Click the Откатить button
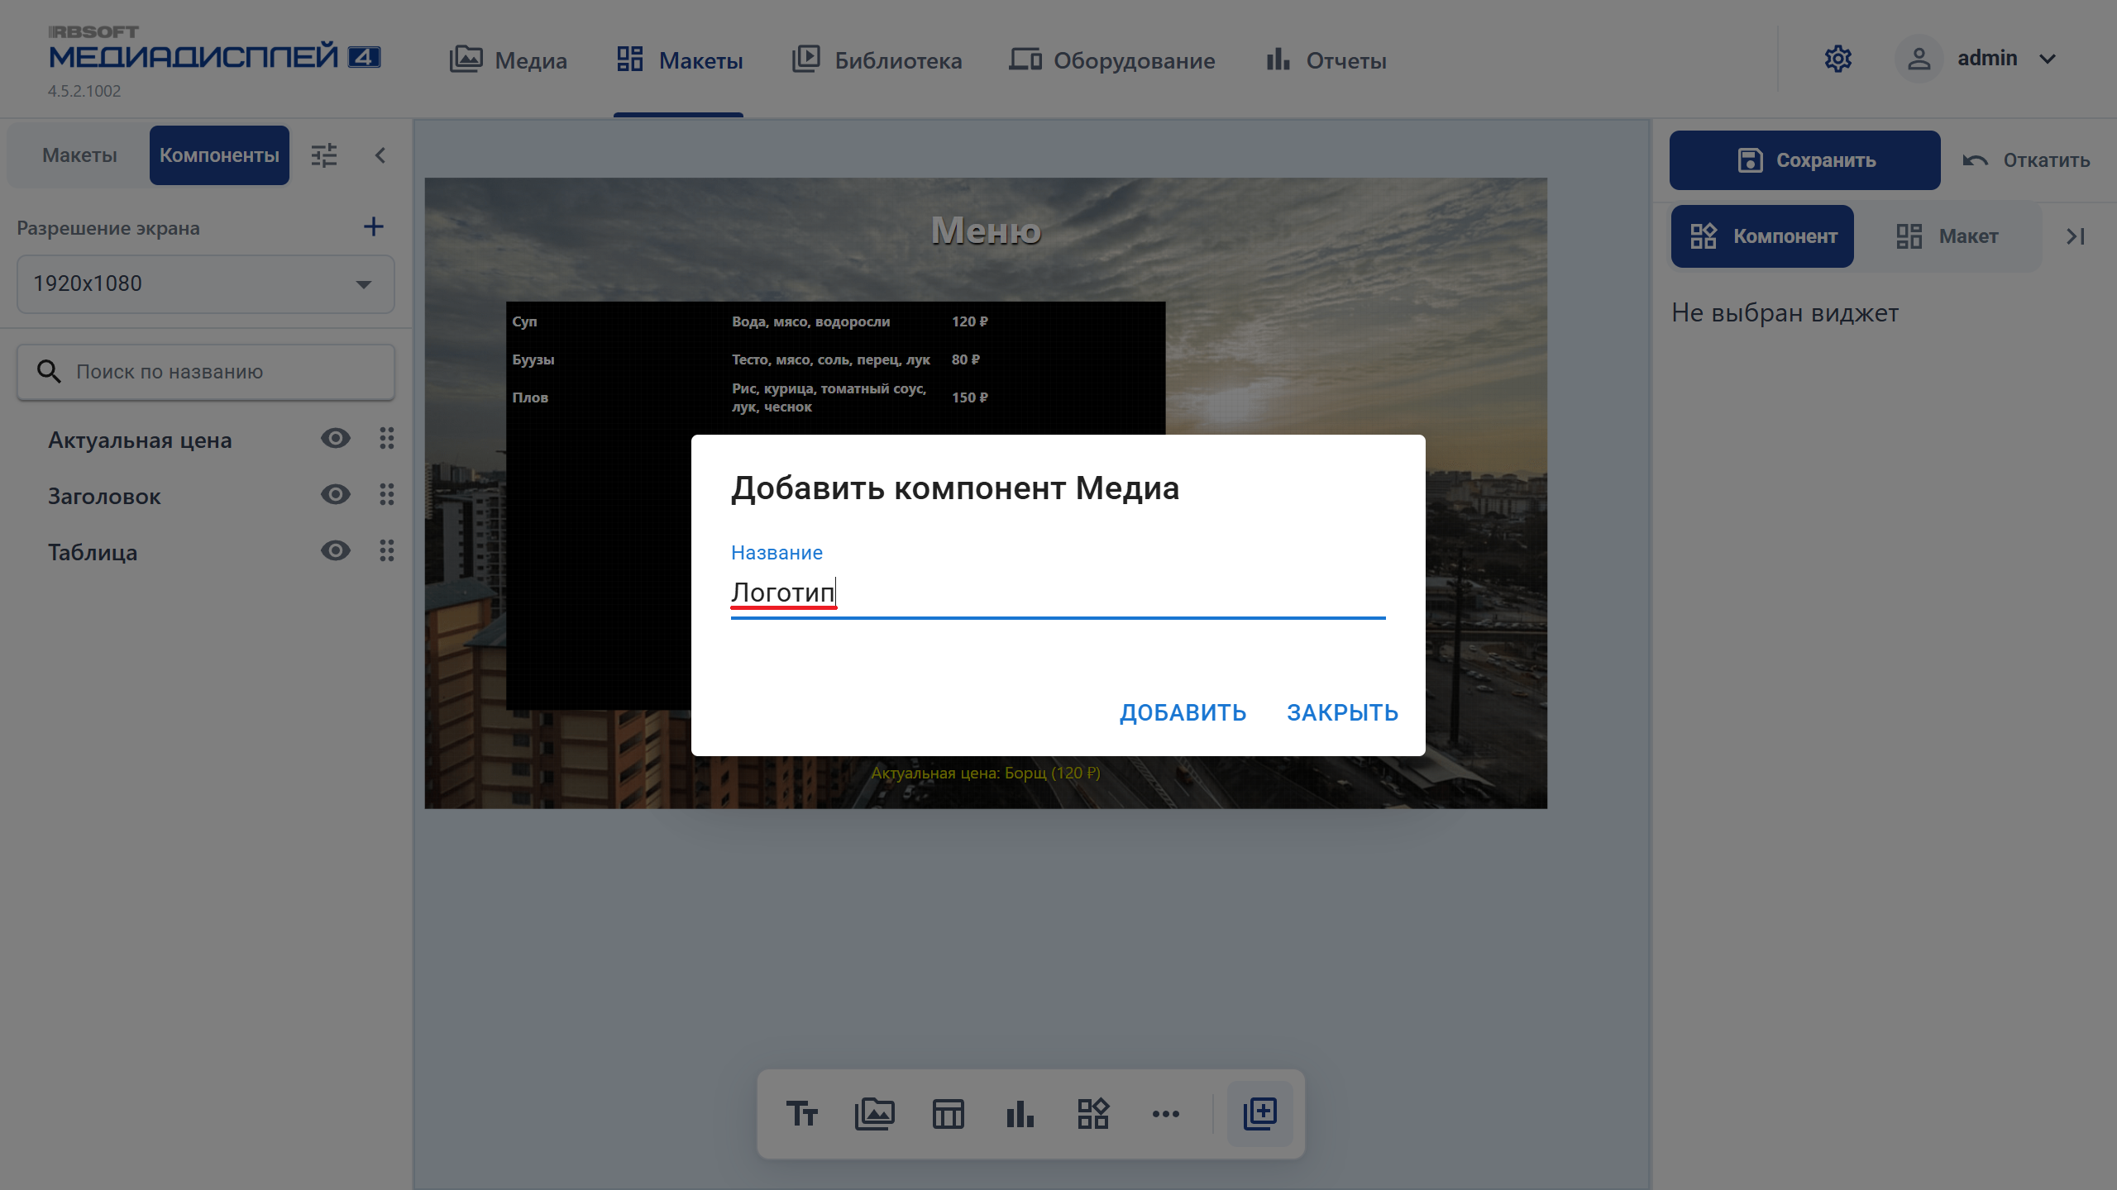The height and width of the screenshot is (1190, 2117). pos(2026,160)
